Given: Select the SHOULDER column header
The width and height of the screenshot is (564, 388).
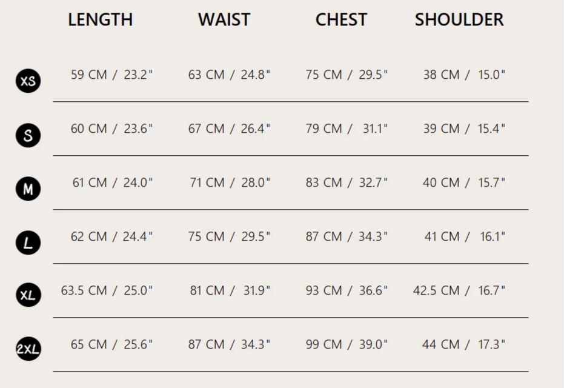Looking at the screenshot, I should 459,19.
